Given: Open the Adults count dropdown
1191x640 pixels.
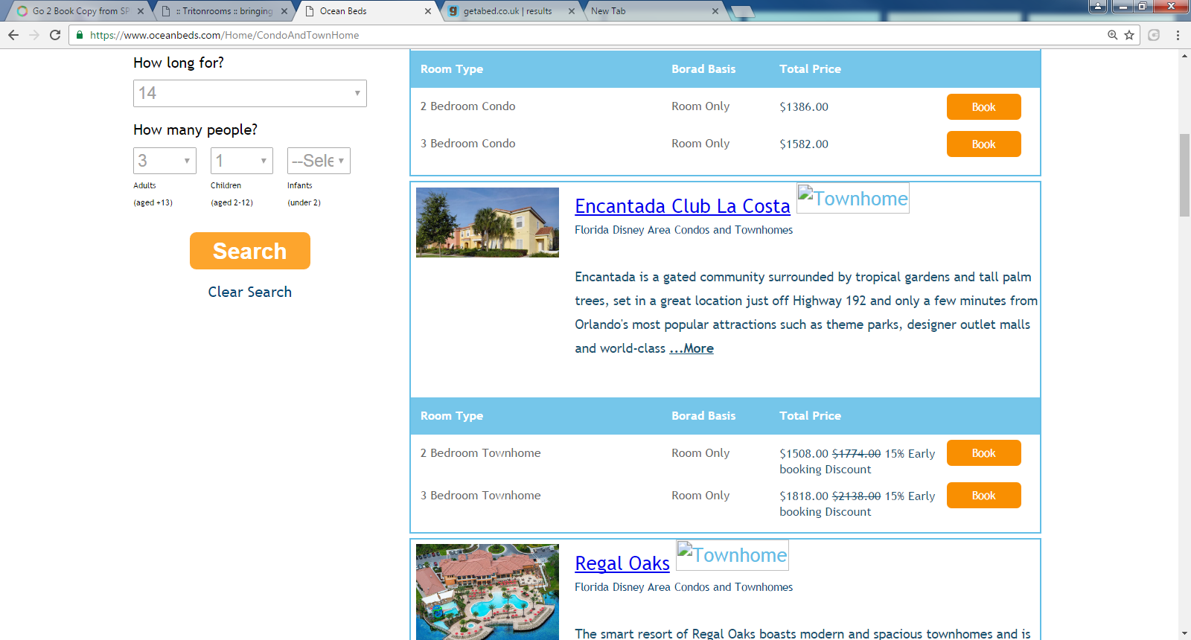Looking at the screenshot, I should [x=165, y=161].
